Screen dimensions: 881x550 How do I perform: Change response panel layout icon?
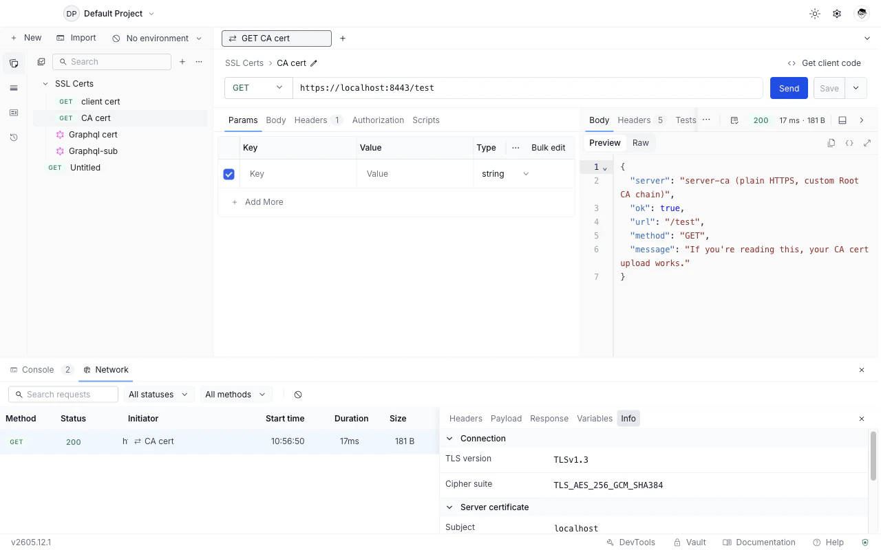pyautogui.click(x=842, y=120)
